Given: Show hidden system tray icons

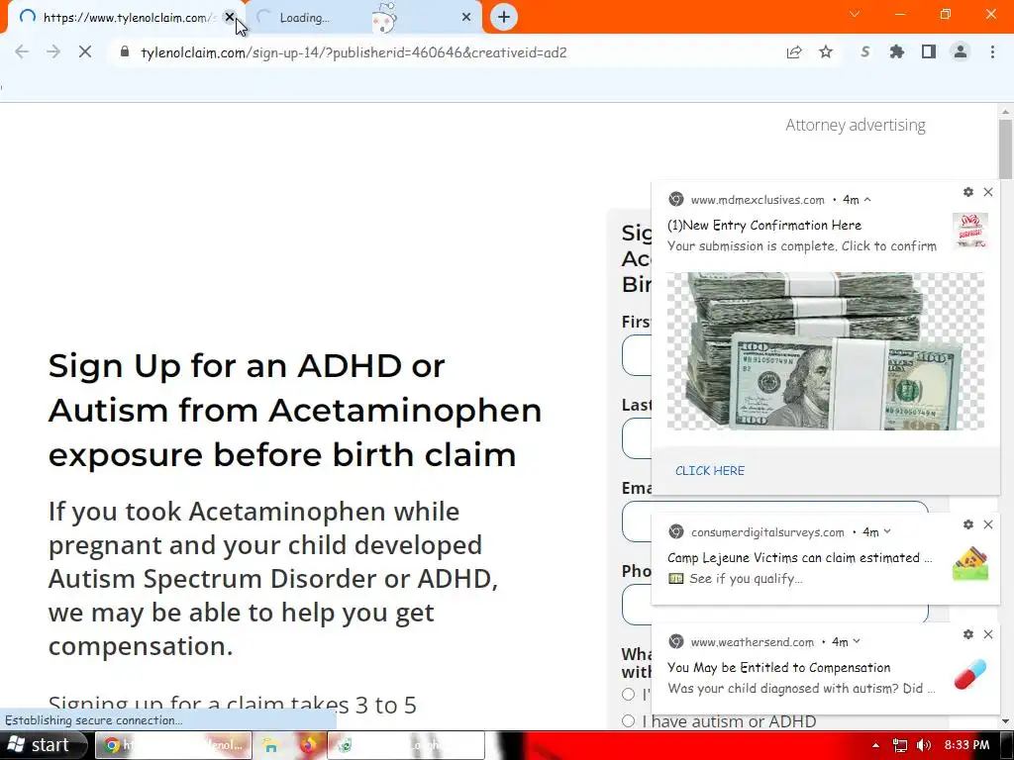Looking at the screenshot, I should [875, 745].
